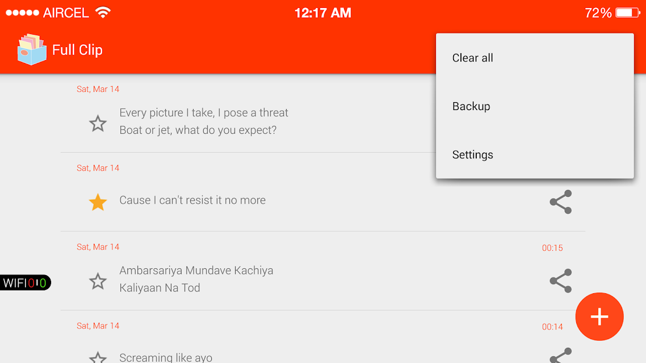Open Settings from the overflow menu

coord(535,155)
